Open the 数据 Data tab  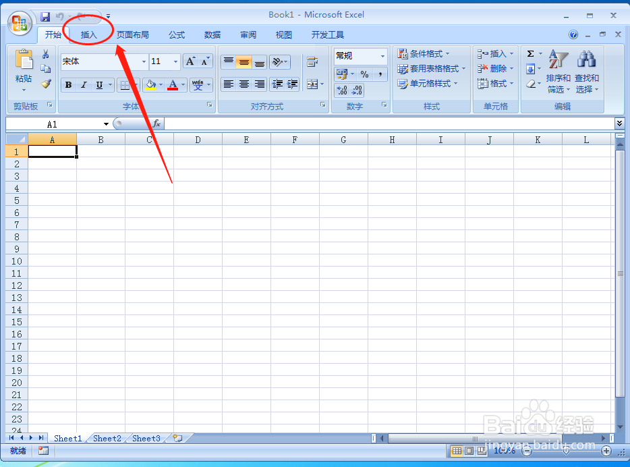212,35
